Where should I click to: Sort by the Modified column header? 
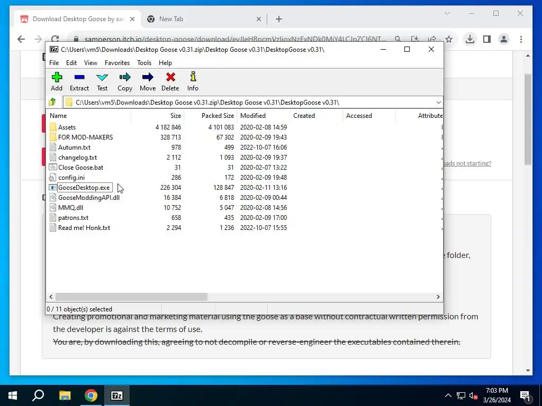click(264, 116)
